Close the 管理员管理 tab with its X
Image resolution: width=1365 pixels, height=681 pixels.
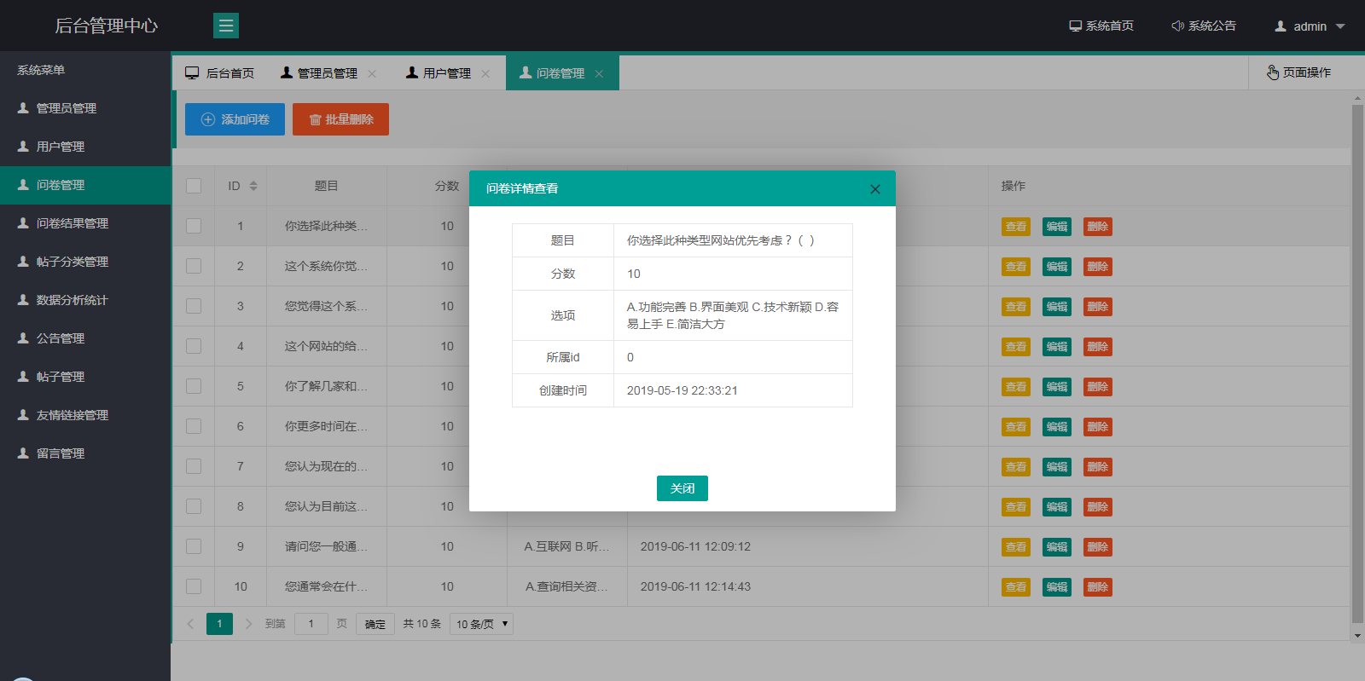pyautogui.click(x=372, y=73)
